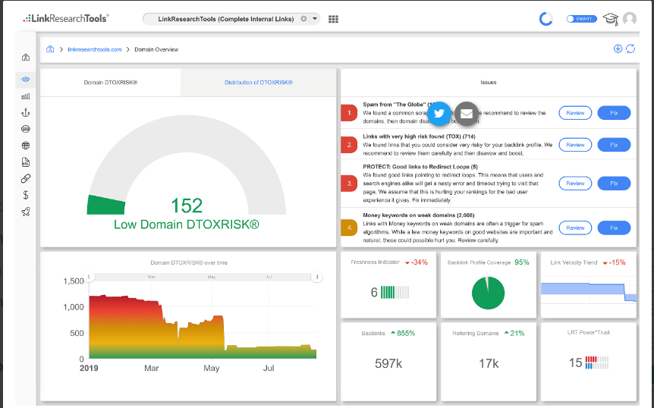Open the user profile avatar menu
Screen dimensions: 654x408
coord(630,19)
